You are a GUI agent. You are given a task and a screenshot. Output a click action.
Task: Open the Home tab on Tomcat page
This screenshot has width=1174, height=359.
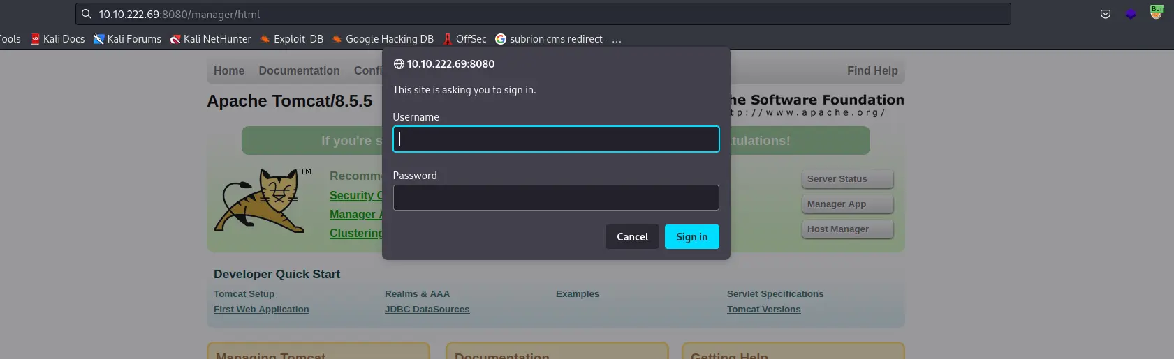[229, 70]
